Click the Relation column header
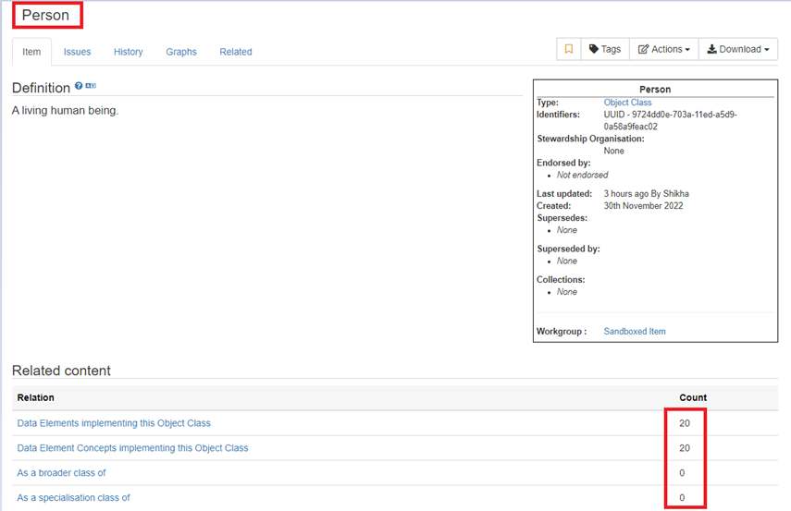Screen dimensions: 791x511 tap(36, 397)
